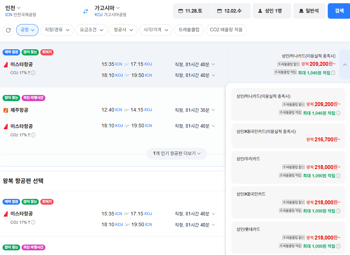350x255 pixels.
Task: Collapse the price list with the up chevron
Action: [345, 64]
